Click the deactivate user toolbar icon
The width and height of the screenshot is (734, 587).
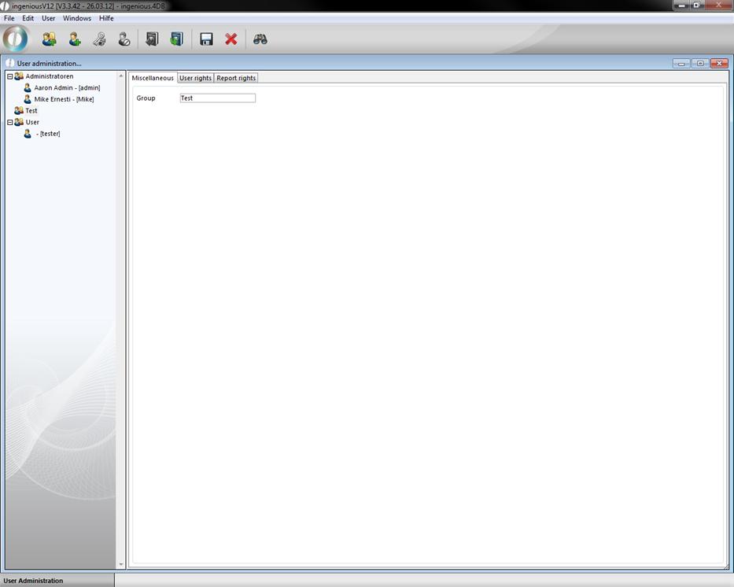tap(124, 39)
